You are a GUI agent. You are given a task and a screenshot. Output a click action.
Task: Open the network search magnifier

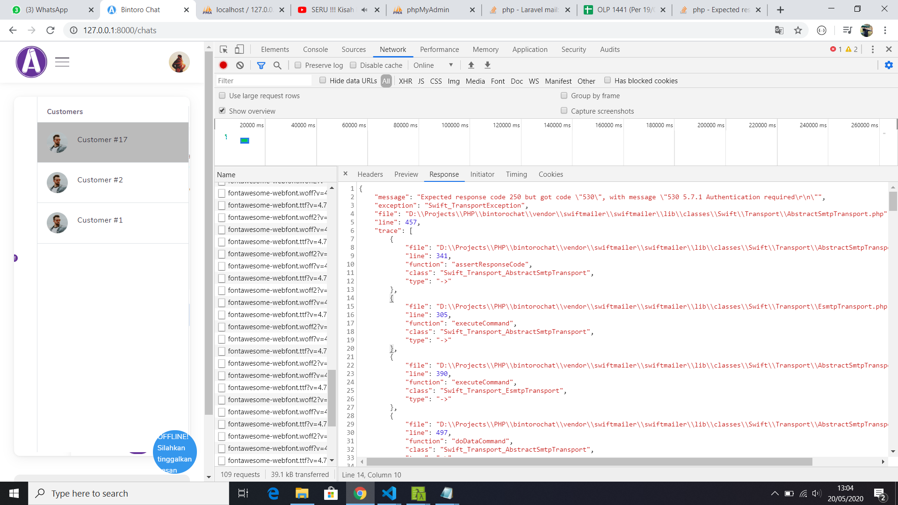click(x=277, y=65)
